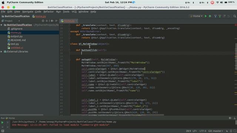Toggle tool window buttons in status bar corner
The width and height of the screenshot is (237, 133).
[x=3, y=131]
